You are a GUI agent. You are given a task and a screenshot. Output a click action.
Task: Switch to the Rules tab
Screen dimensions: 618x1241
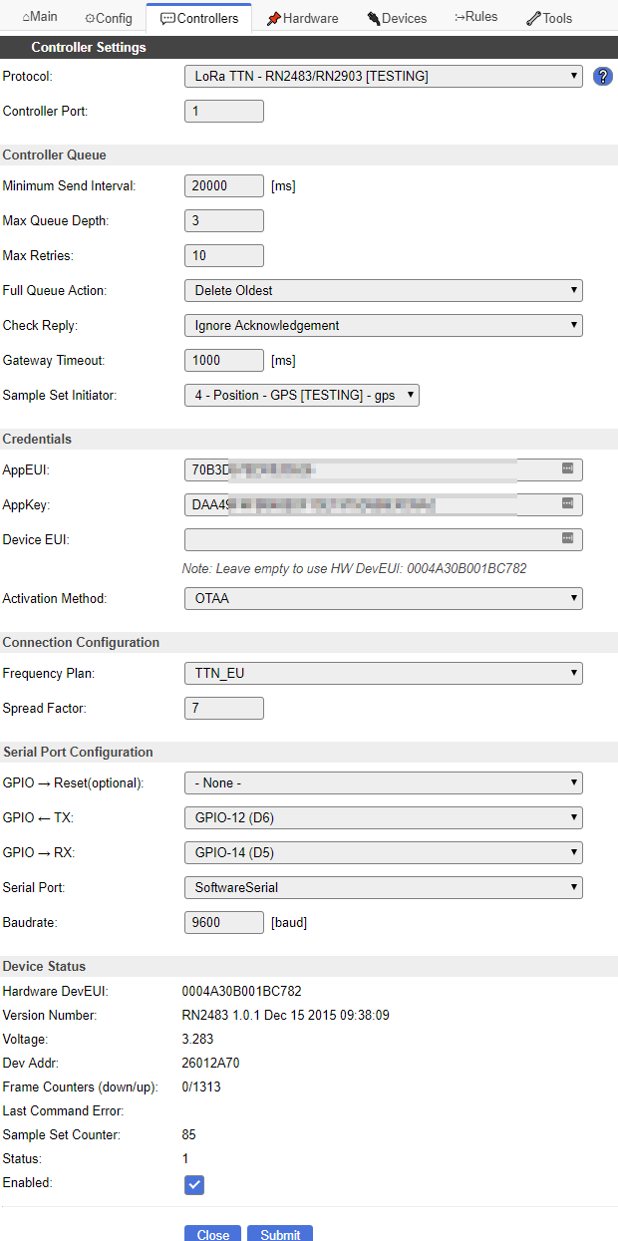click(475, 17)
